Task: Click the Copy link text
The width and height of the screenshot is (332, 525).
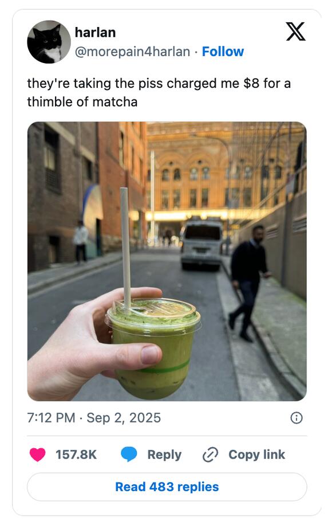Action: [256, 455]
